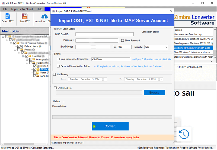Uncheck Input folder name for migration

58,59
